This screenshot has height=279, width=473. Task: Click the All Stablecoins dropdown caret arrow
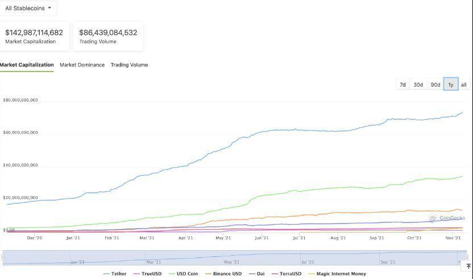click(x=49, y=8)
